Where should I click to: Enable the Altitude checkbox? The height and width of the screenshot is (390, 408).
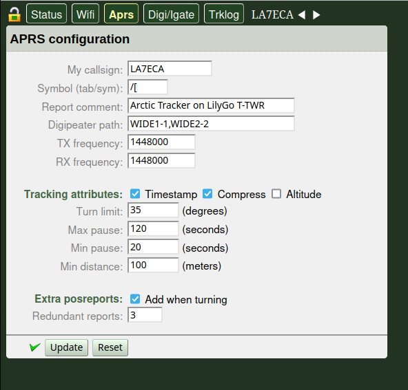point(276,194)
